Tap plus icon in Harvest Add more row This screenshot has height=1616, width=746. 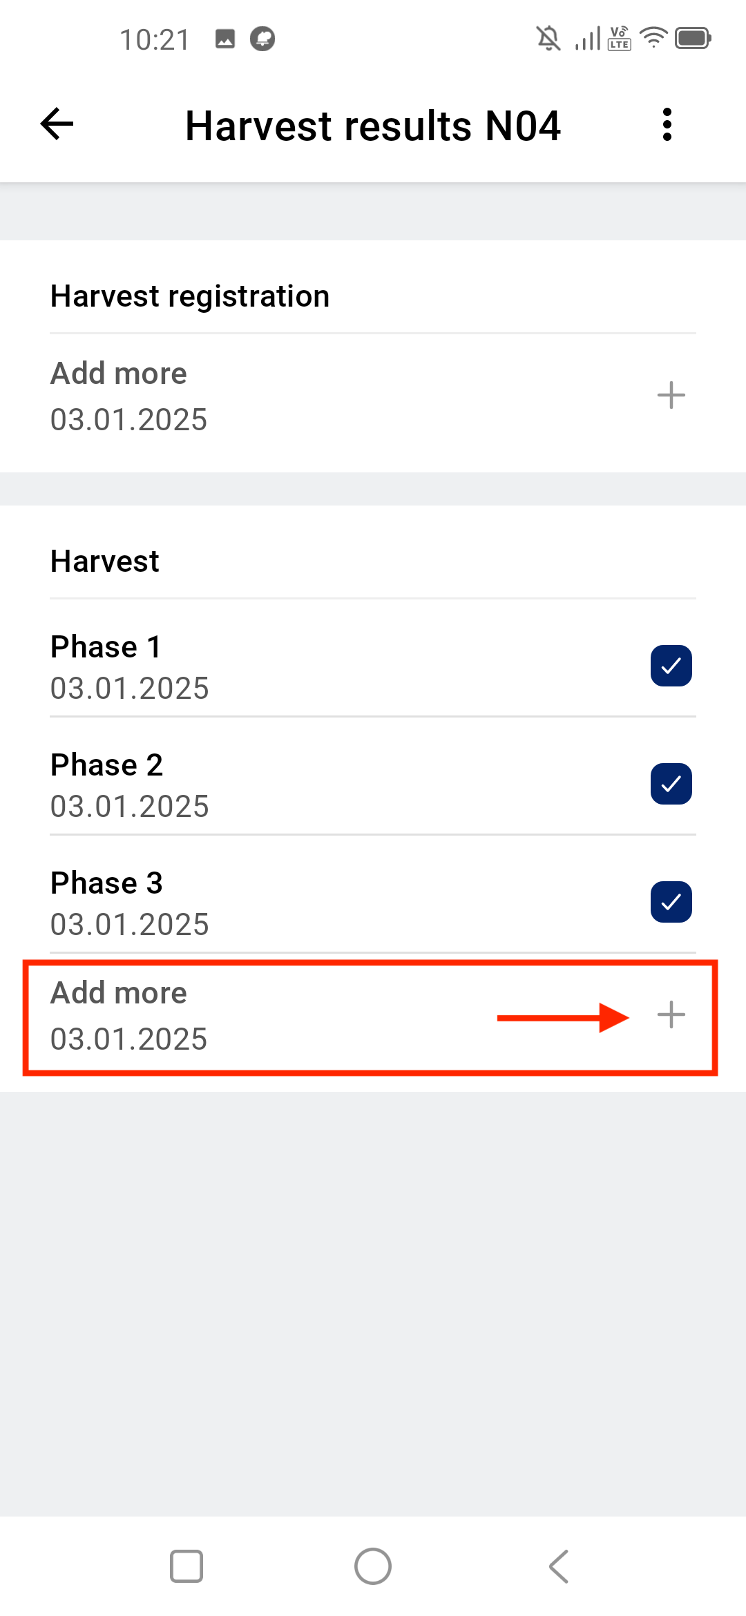(x=671, y=1014)
